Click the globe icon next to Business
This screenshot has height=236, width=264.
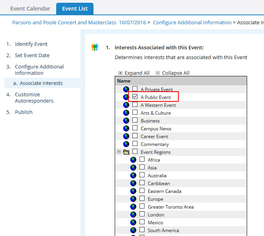pos(126,121)
